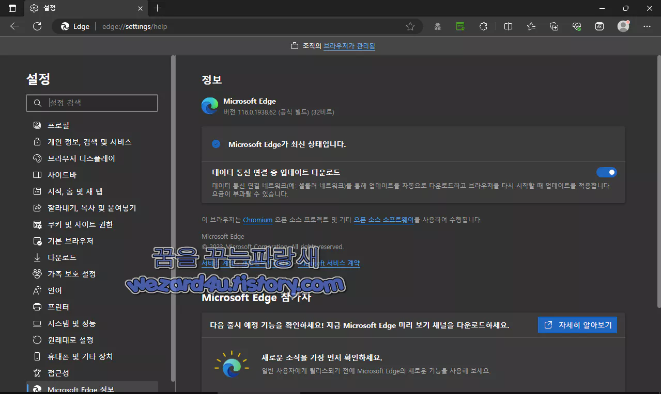661x394 pixels.
Task: Select the 접근성 settings section
Action: click(58, 372)
